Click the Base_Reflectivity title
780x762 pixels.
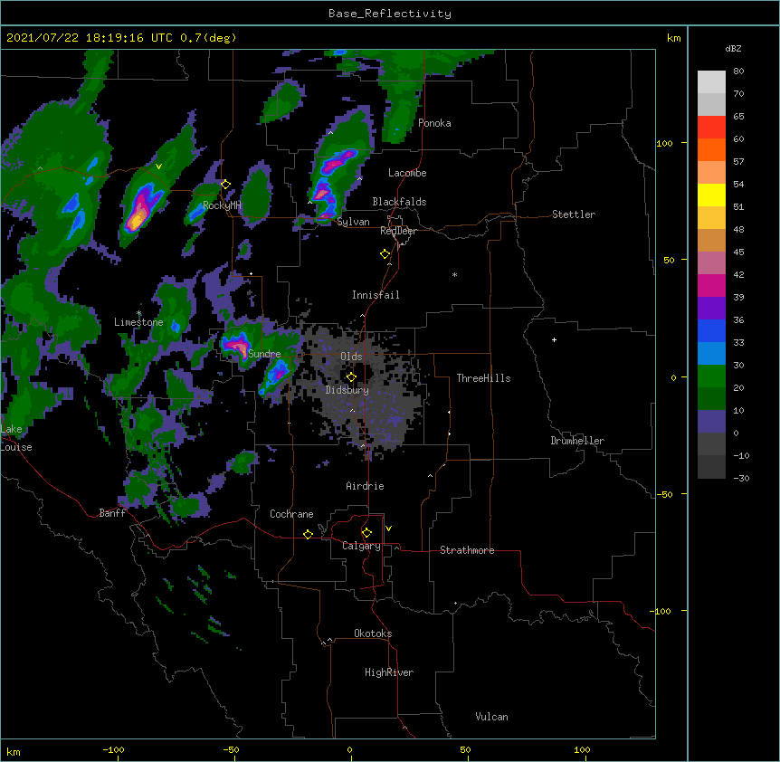point(390,14)
